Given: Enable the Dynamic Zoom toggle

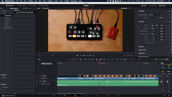Looking at the screenshot, I should [x=137, y=50].
